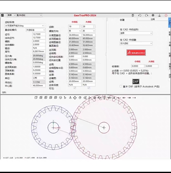Open the 在 CAD 中创建 dropdown showing 仅大齿轮
This screenshot has height=173, width=171.
(x=136, y=43)
